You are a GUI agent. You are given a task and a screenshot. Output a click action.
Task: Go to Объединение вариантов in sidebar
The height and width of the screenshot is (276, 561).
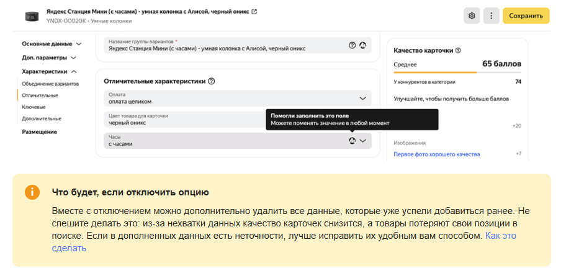pyautogui.click(x=50, y=84)
